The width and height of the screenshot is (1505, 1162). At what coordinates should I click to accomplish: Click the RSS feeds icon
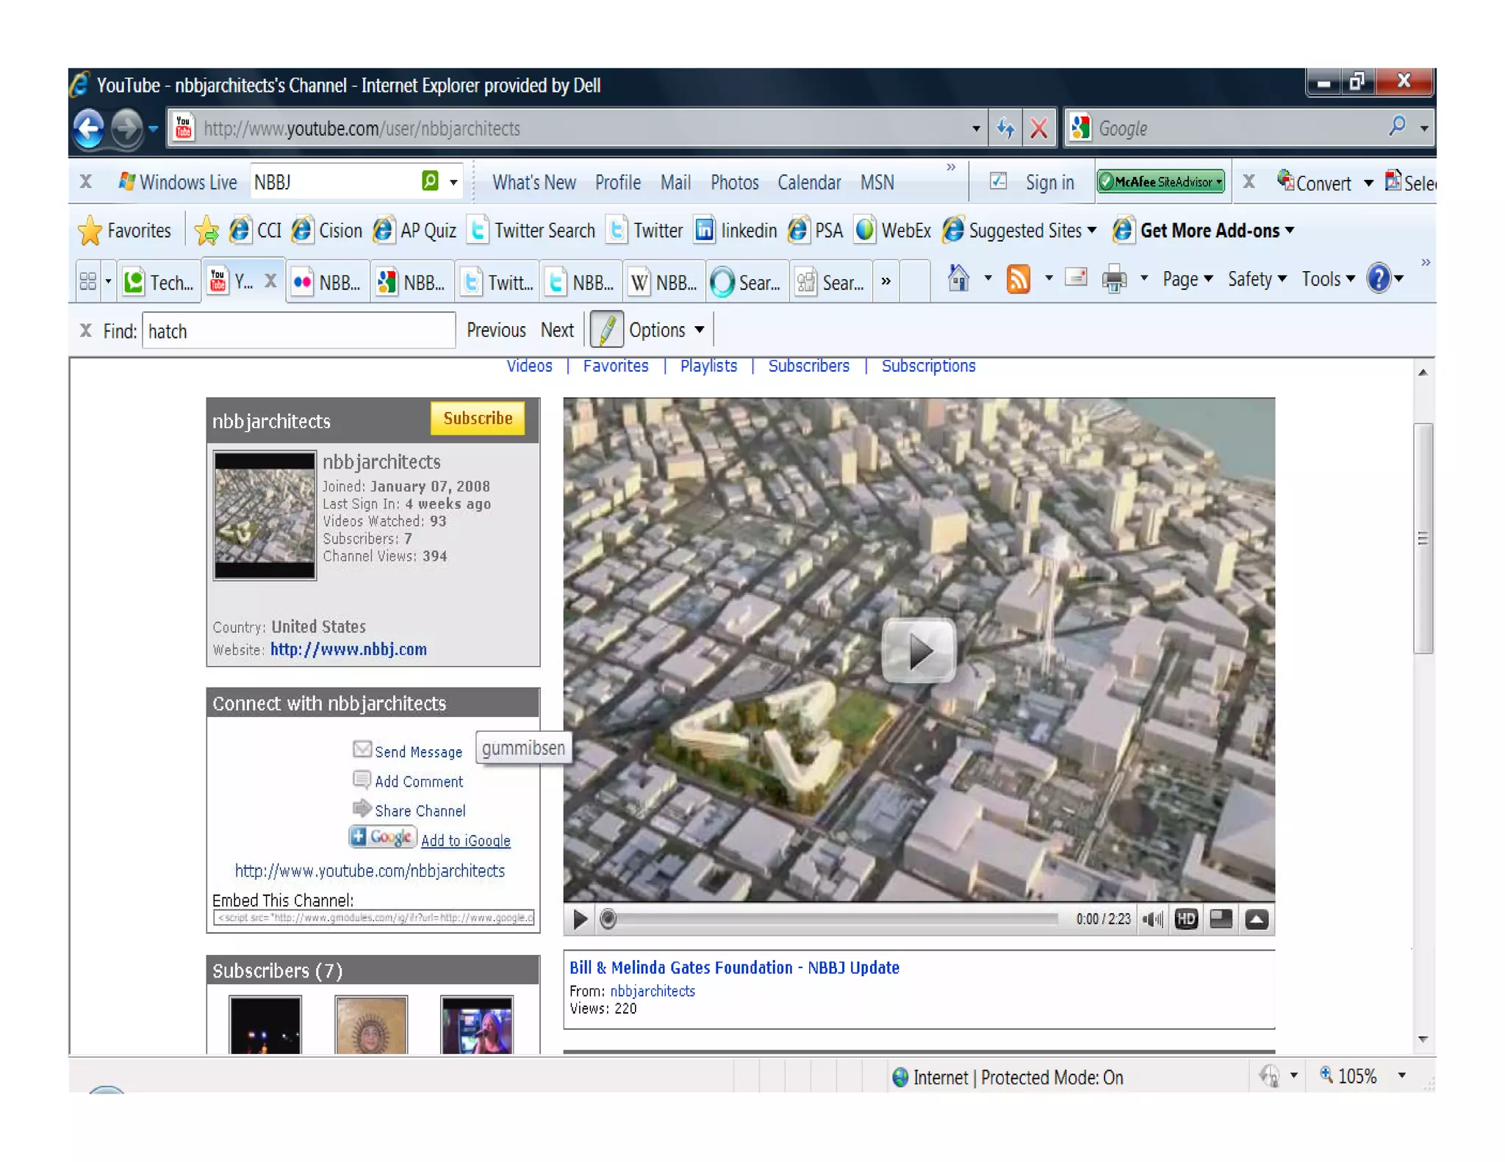1019,279
